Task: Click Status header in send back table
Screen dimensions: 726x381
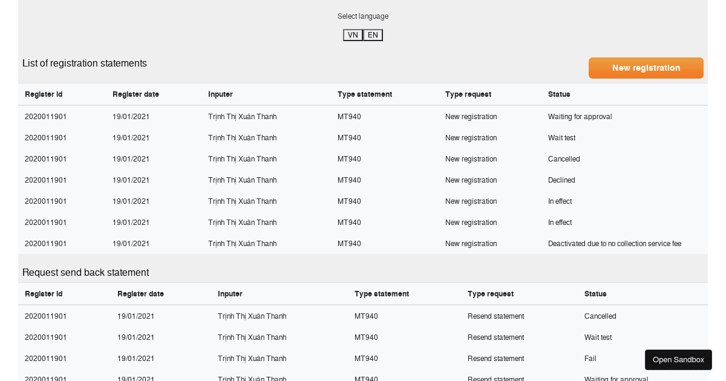Action: tap(595, 294)
